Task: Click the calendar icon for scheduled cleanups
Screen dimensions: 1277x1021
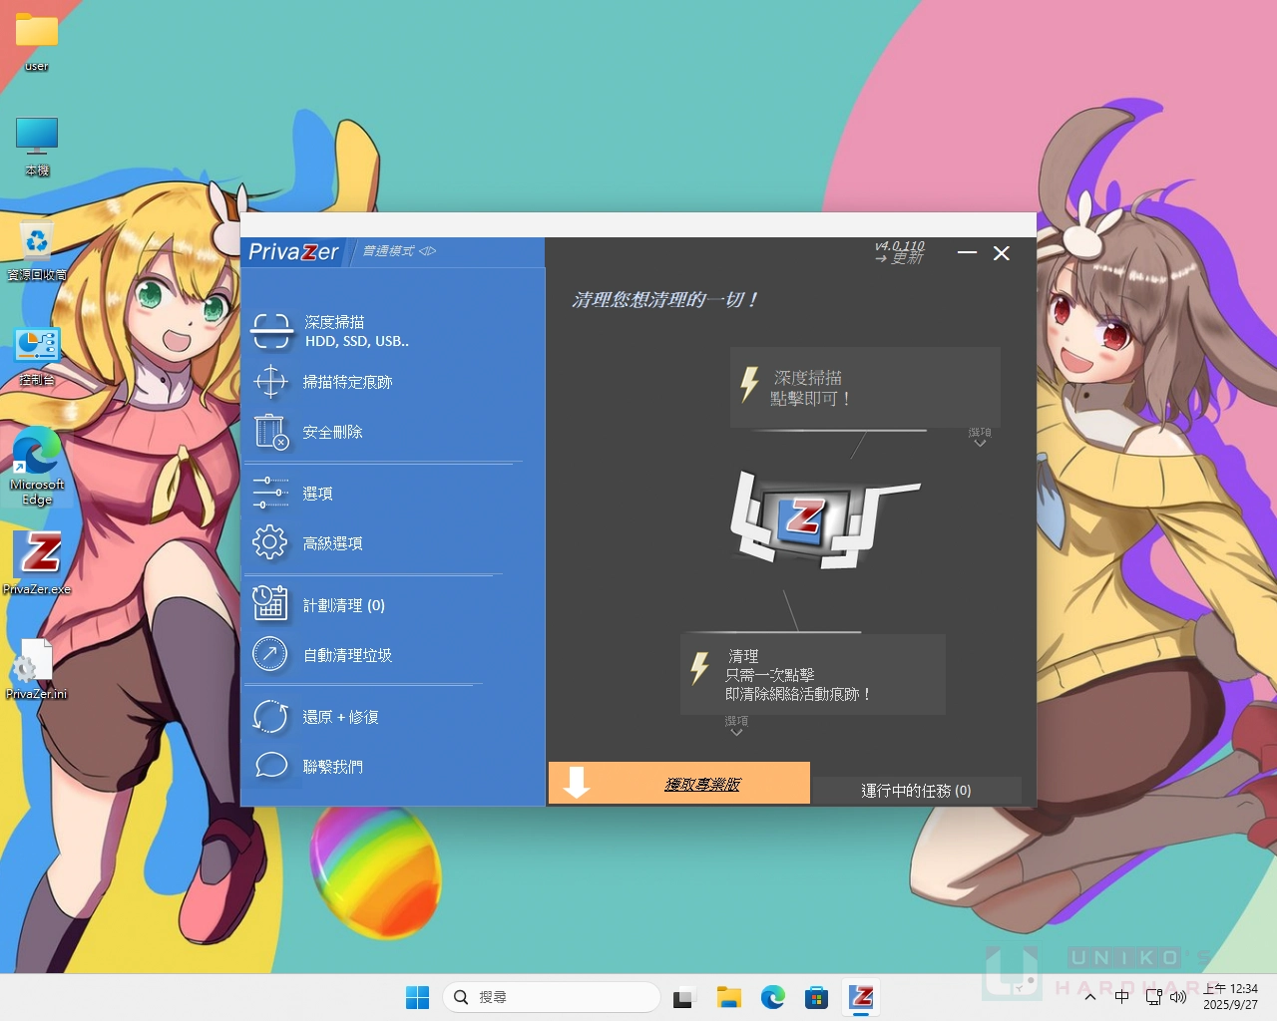Action: point(269,604)
